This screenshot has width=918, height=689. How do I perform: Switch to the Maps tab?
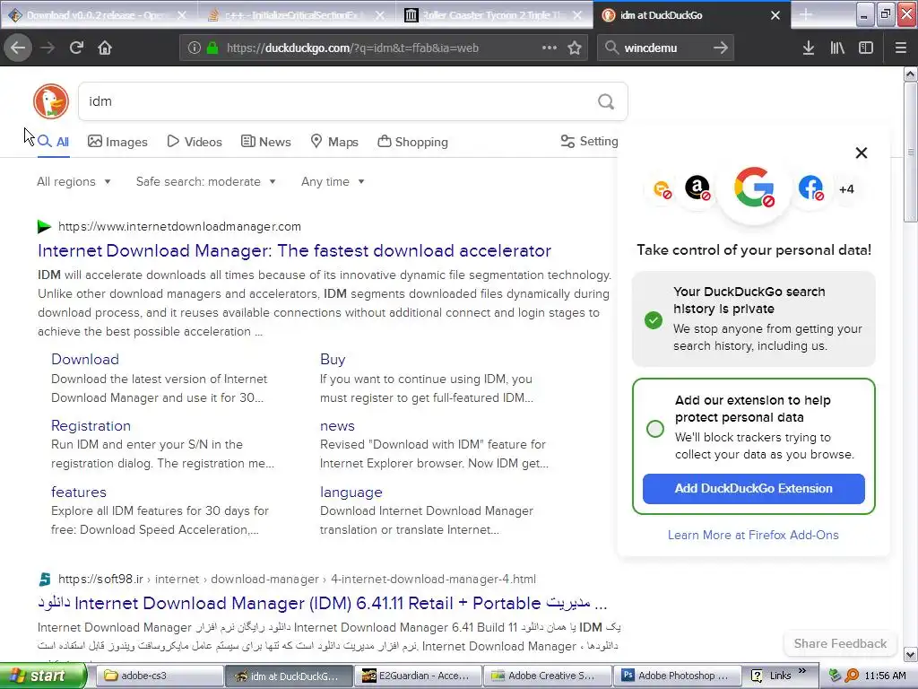pos(334,142)
